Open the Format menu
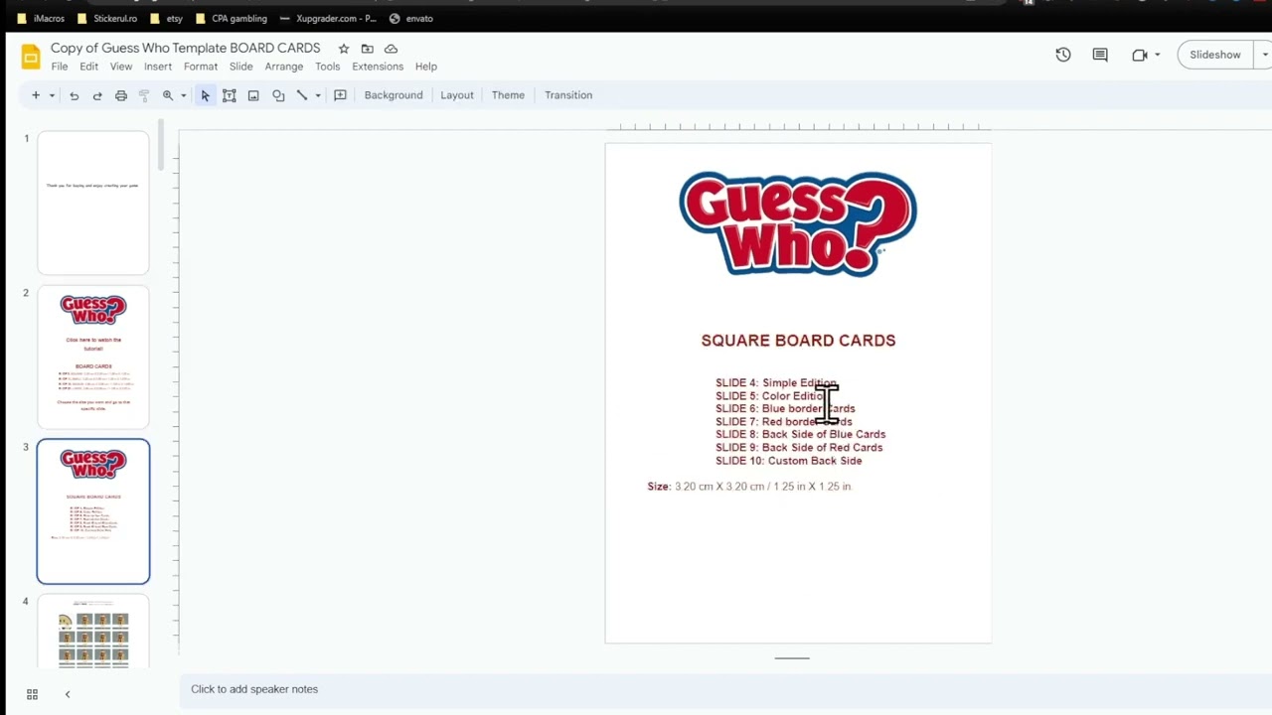This screenshot has height=715, width=1272. pyautogui.click(x=201, y=67)
